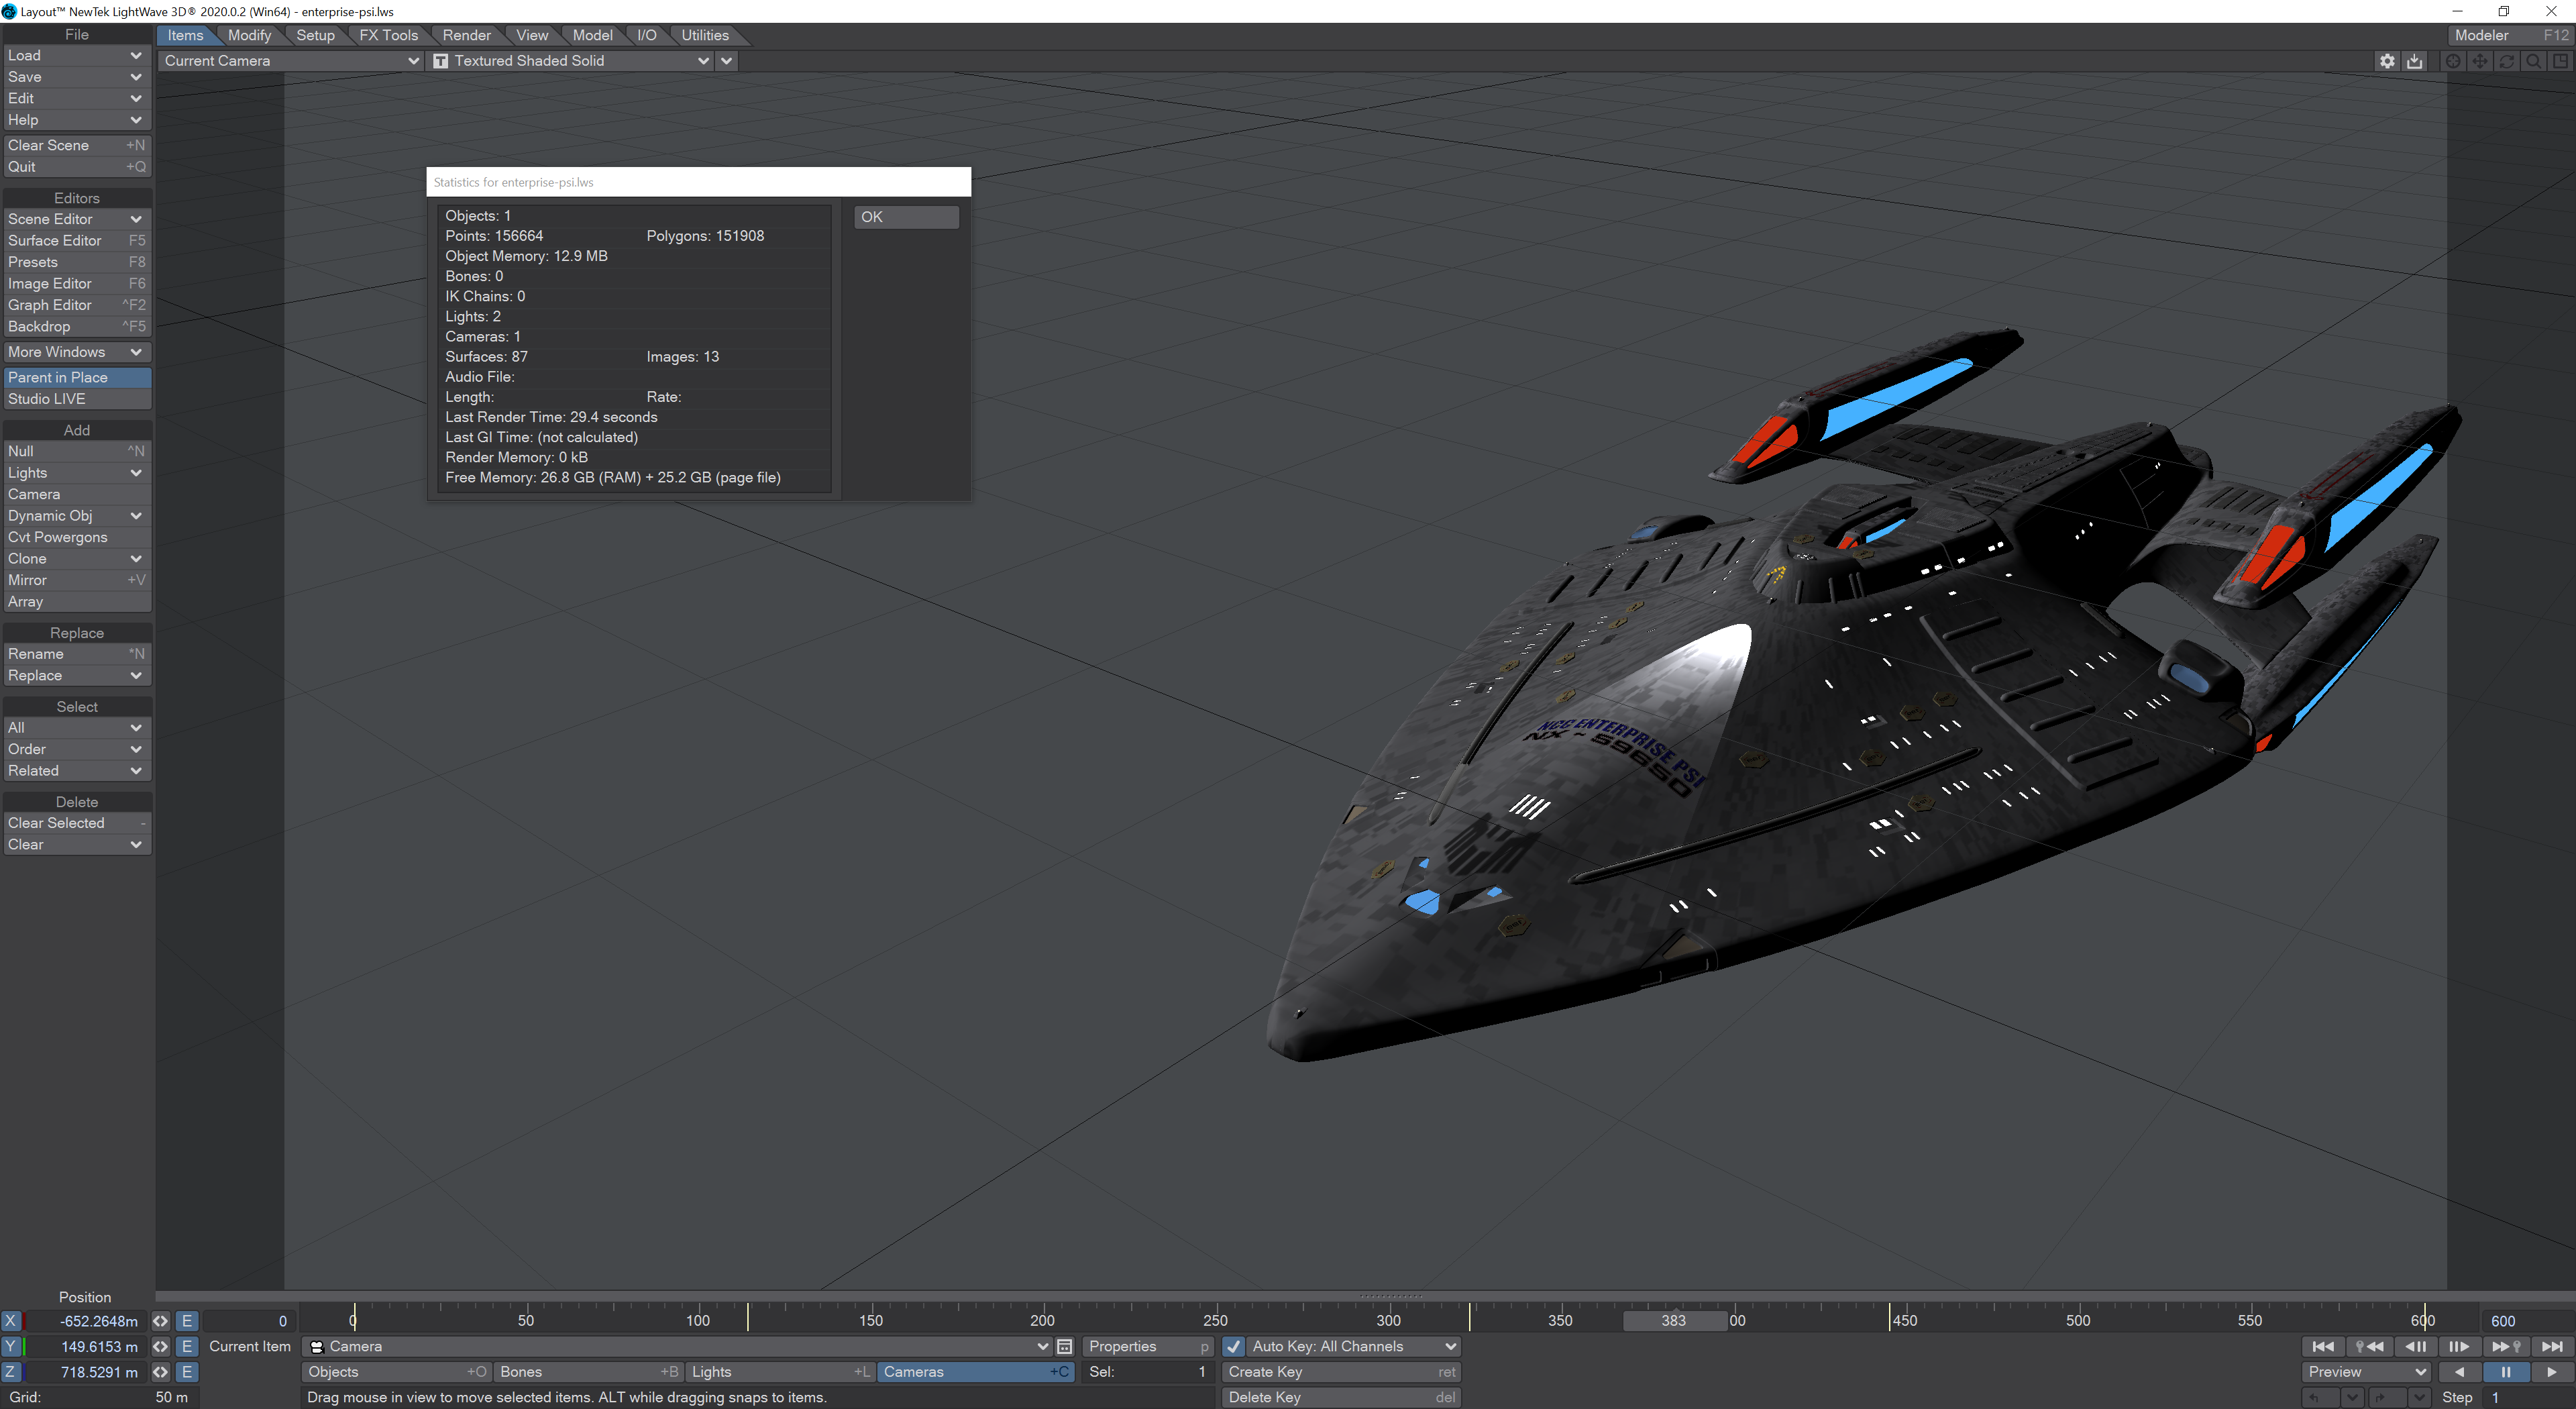
Task: Toggle the Auto Key checkbox
Action: point(1234,1346)
